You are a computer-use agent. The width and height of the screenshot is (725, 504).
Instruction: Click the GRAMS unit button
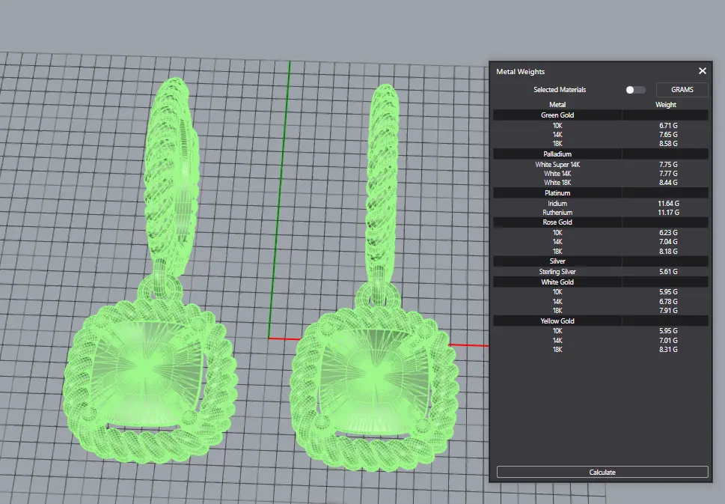coord(682,90)
